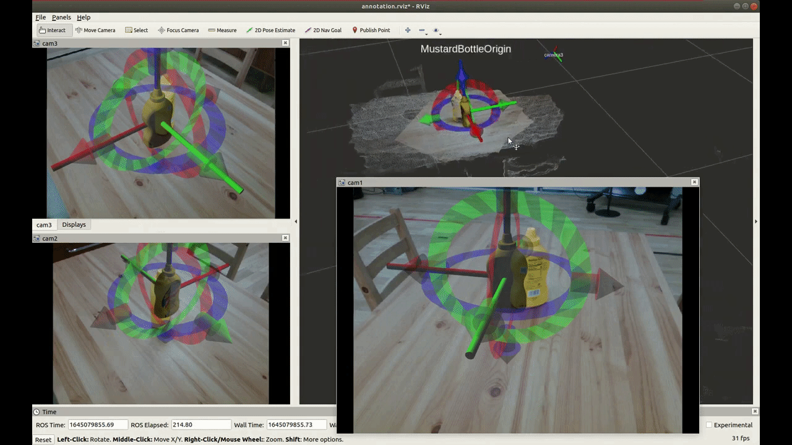Screen dimensions: 792x445
Task: Click the ROS Time value field
Action: pyautogui.click(x=98, y=425)
